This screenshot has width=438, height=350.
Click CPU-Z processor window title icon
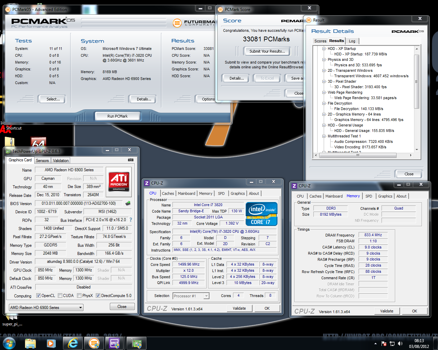click(147, 183)
